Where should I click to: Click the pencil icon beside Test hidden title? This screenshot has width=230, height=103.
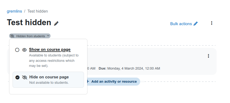coord(56,24)
